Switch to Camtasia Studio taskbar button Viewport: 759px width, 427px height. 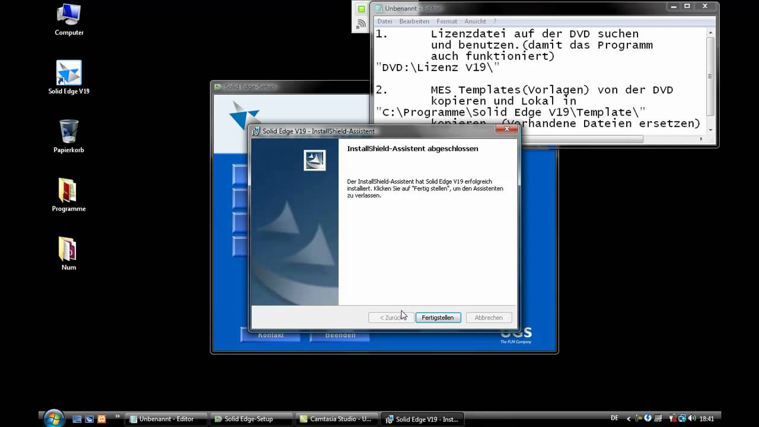337,419
